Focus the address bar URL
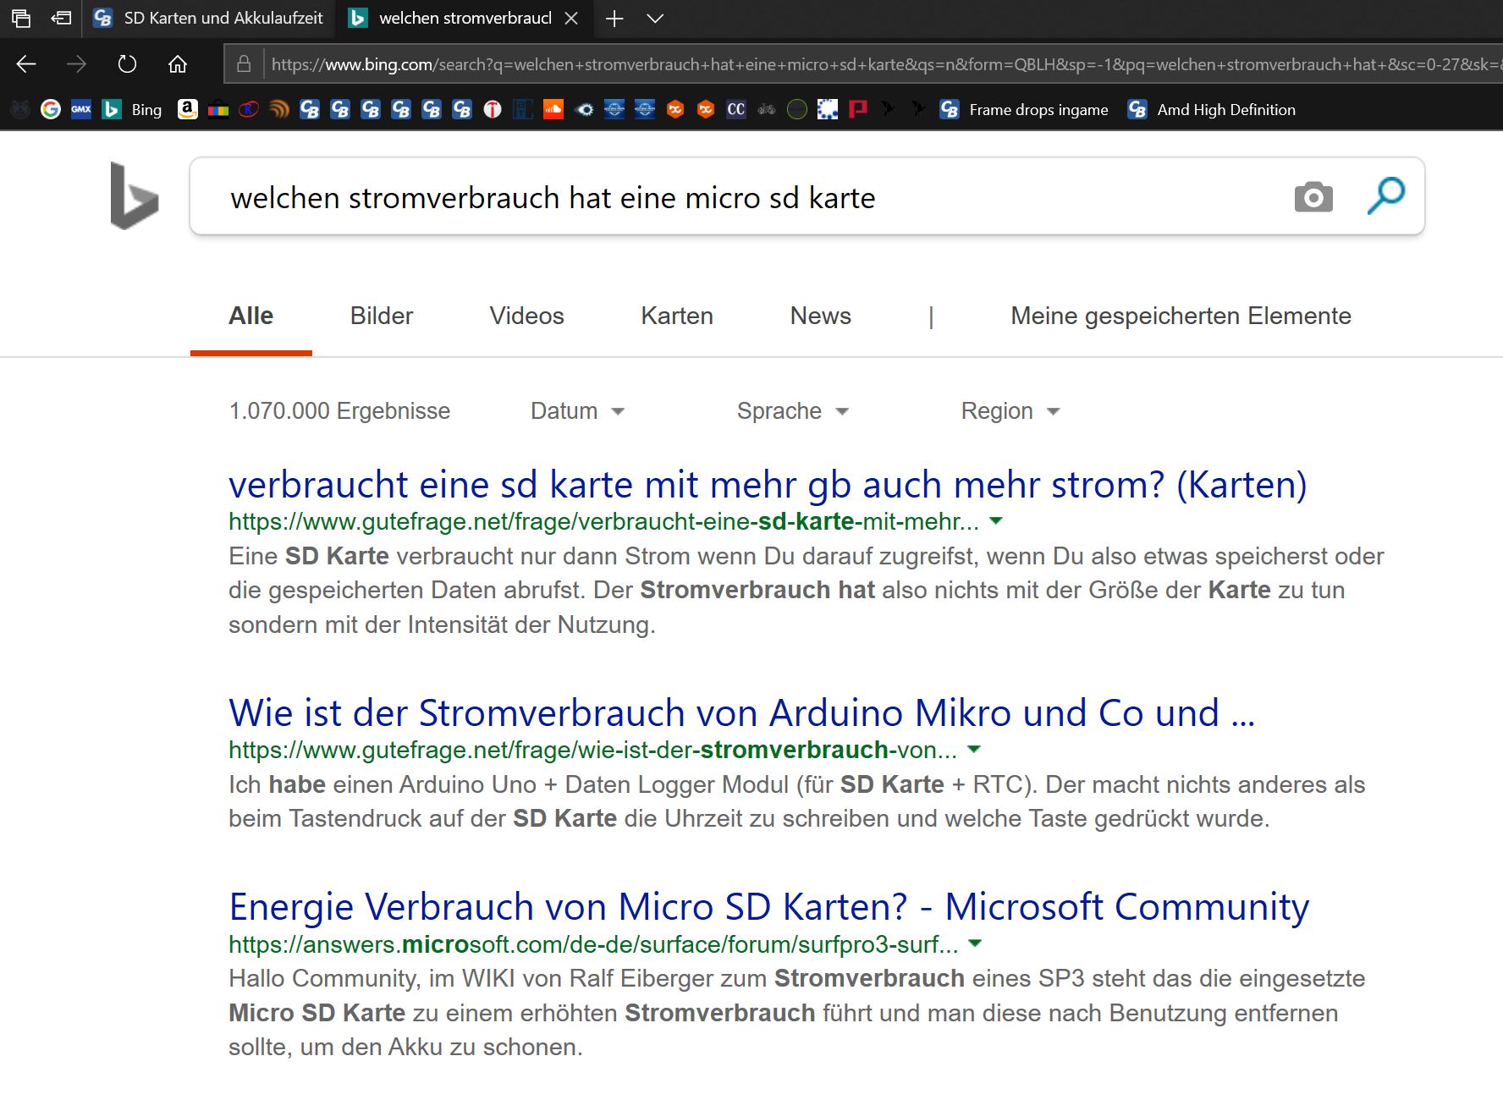This screenshot has width=1503, height=1100. (884, 64)
